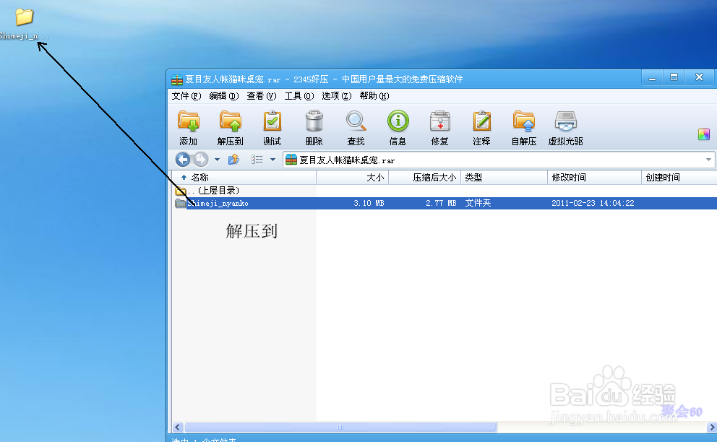Go up one folder level icon
This screenshot has width=717, height=442.
tap(233, 160)
